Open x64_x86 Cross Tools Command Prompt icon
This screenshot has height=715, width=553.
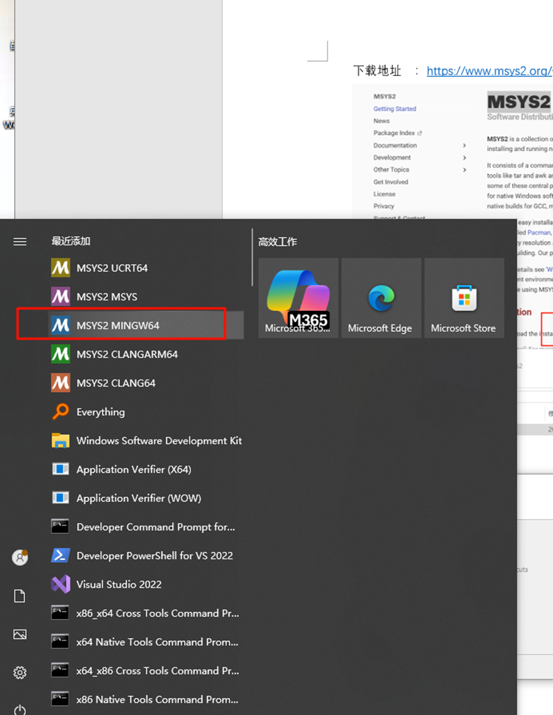tap(60, 670)
